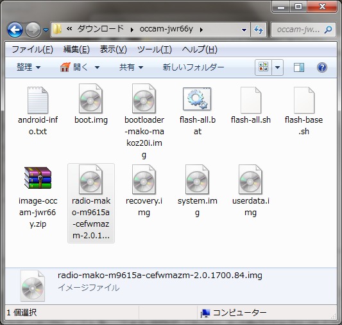Screen dimensions: 342x325
Task: Open the 整理 dropdown menu
Action: 29,67
